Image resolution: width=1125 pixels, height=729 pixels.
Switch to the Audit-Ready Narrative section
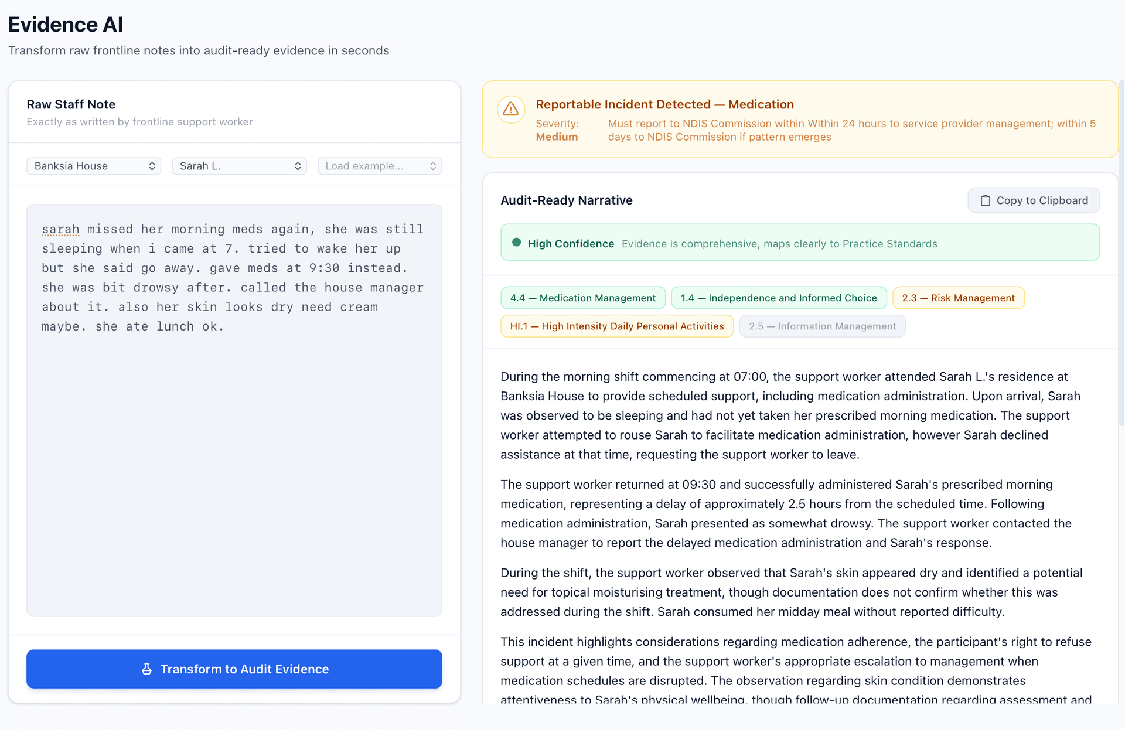point(566,200)
